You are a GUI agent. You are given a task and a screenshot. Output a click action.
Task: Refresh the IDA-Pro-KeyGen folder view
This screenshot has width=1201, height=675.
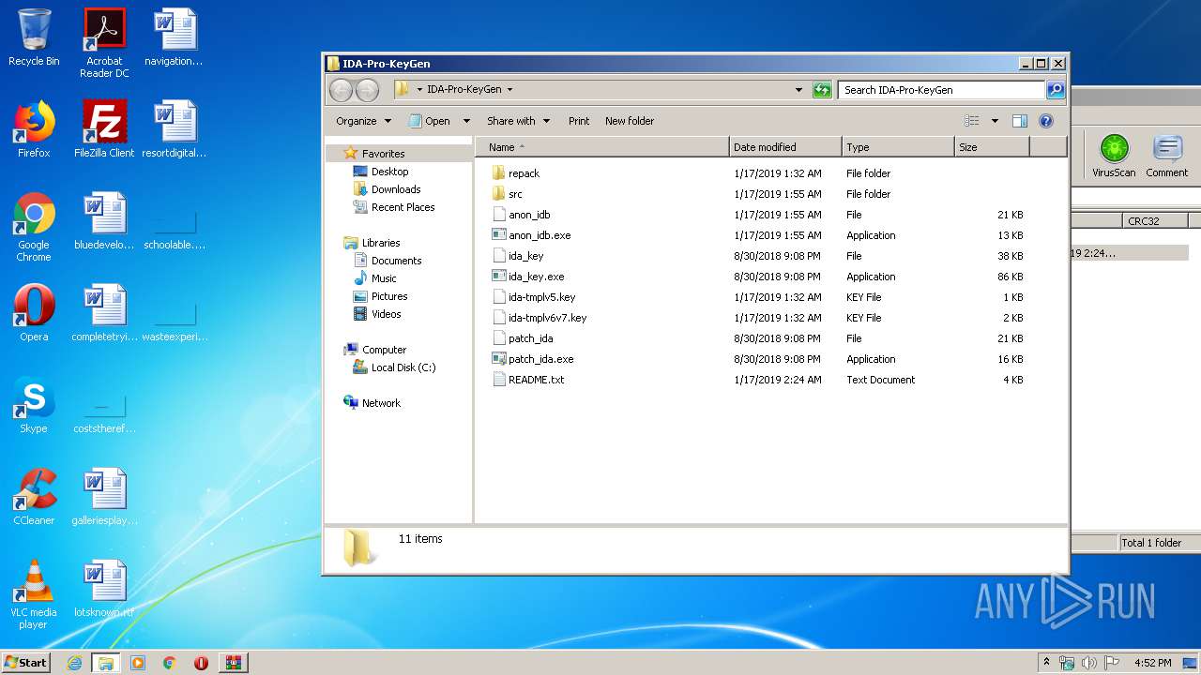pyautogui.click(x=822, y=90)
